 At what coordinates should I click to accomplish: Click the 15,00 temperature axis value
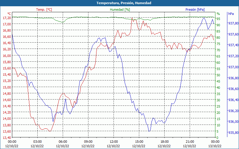click(x=7, y=87)
